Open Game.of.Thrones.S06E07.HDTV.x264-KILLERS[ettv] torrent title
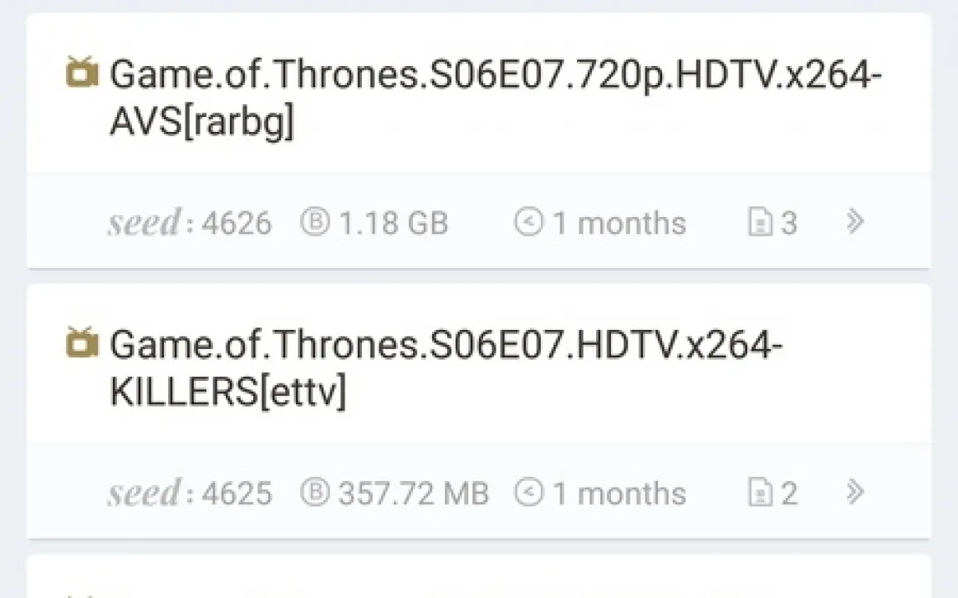 446,368
